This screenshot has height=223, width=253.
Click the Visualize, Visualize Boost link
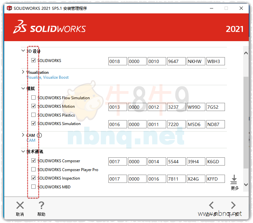click(x=48, y=77)
